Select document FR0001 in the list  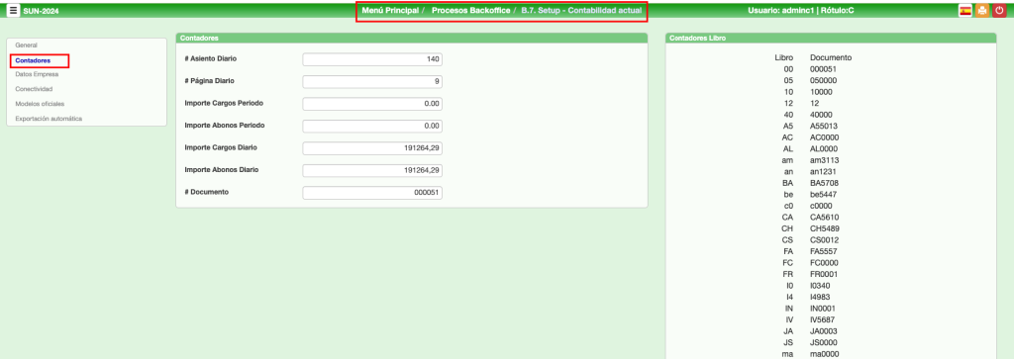pos(824,274)
